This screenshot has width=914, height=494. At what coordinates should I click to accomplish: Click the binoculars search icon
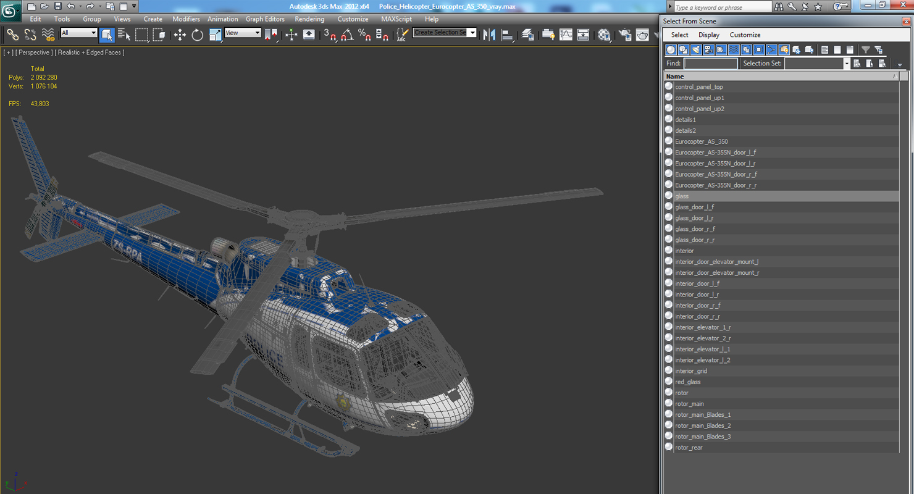pos(779,7)
